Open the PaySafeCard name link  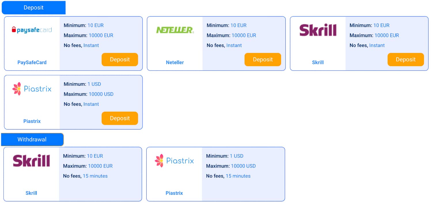click(x=32, y=62)
